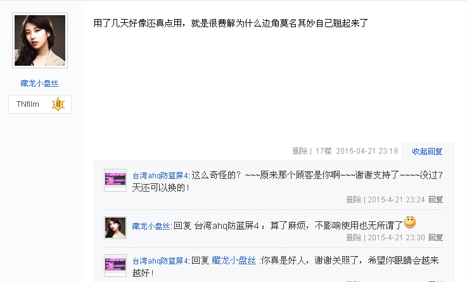Open 藏龙小盘丝's large profile avatar
This screenshot has height=282, width=467.
[40, 40]
